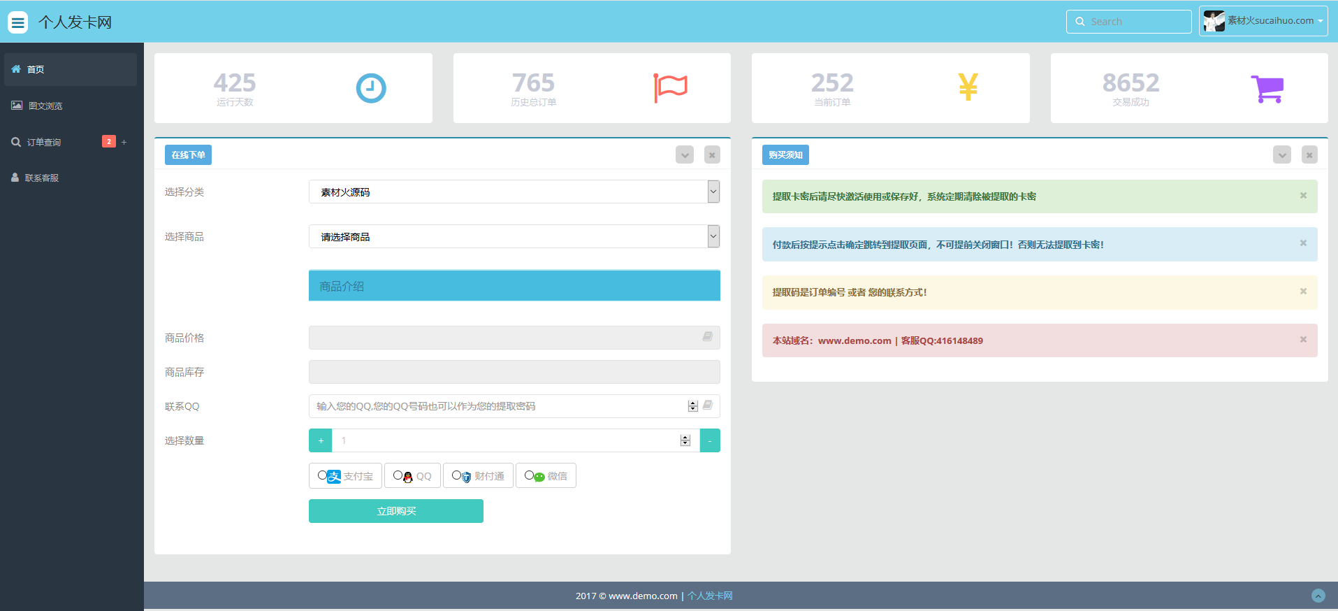Close the 在线下单 panel
This screenshot has height=611, width=1338.
tap(712, 154)
